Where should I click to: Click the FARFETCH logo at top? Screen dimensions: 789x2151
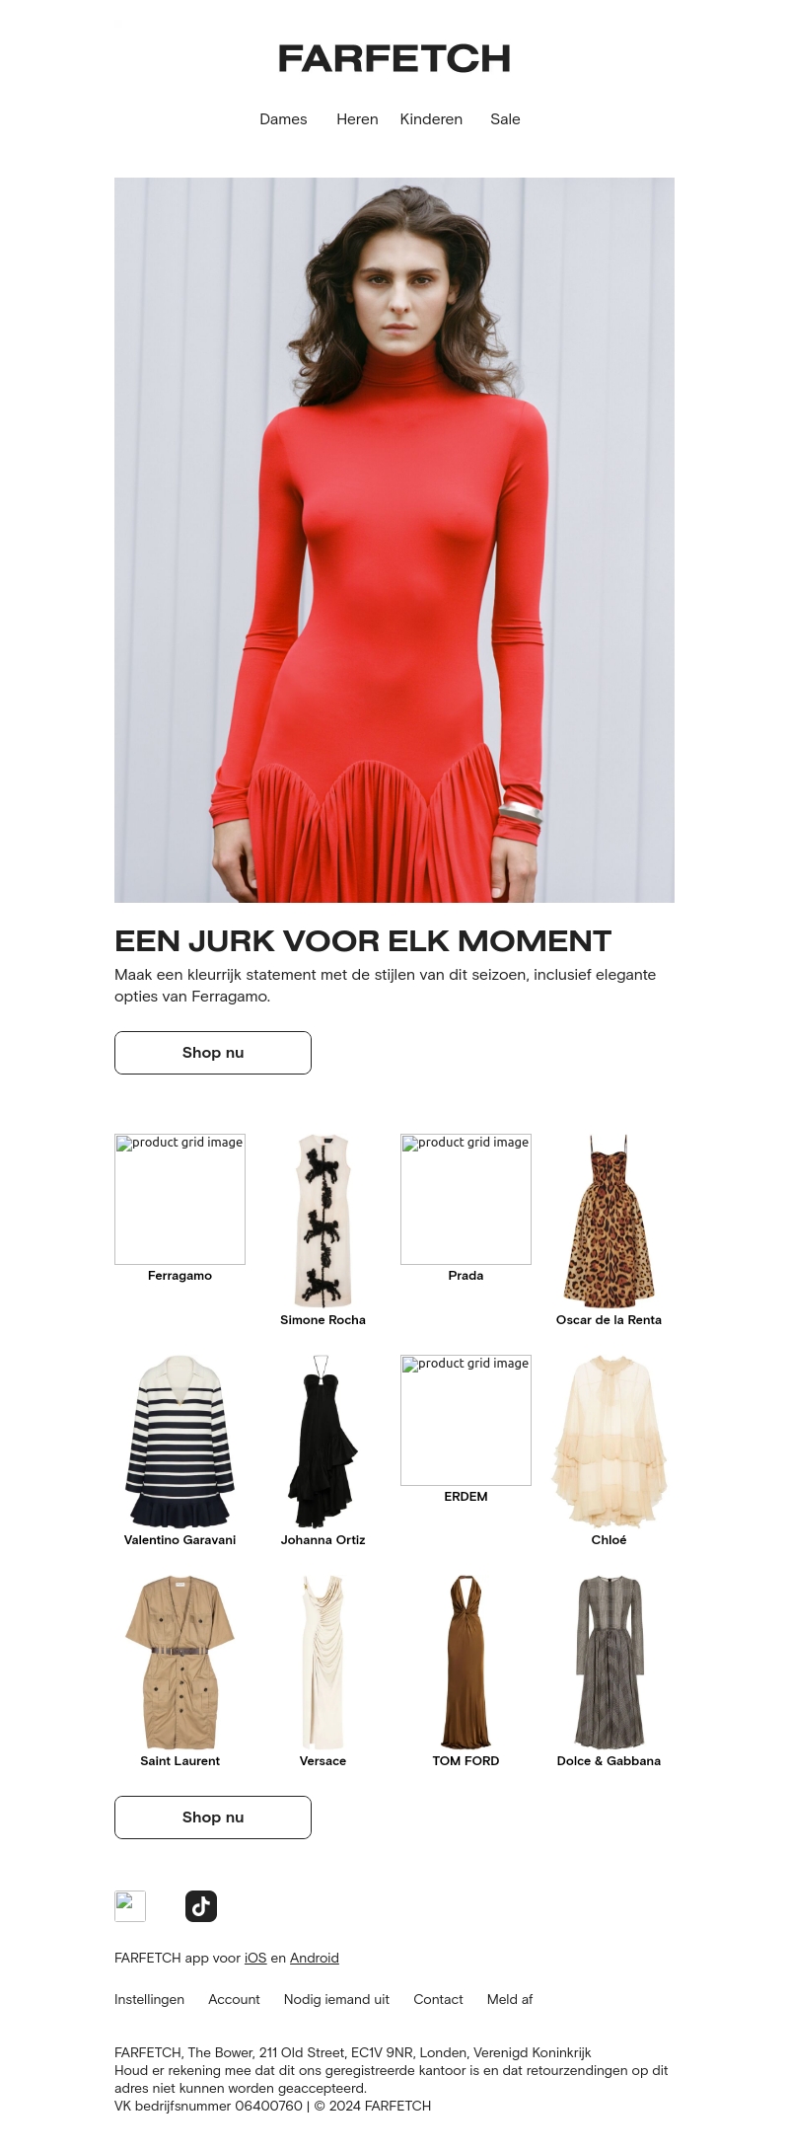pyautogui.click(x=394, y=59)
